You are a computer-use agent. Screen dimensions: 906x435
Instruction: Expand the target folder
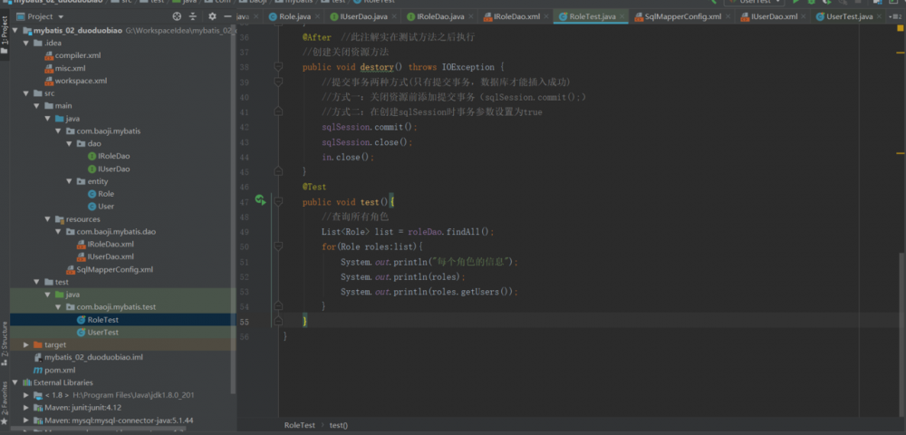coord(26,345)
